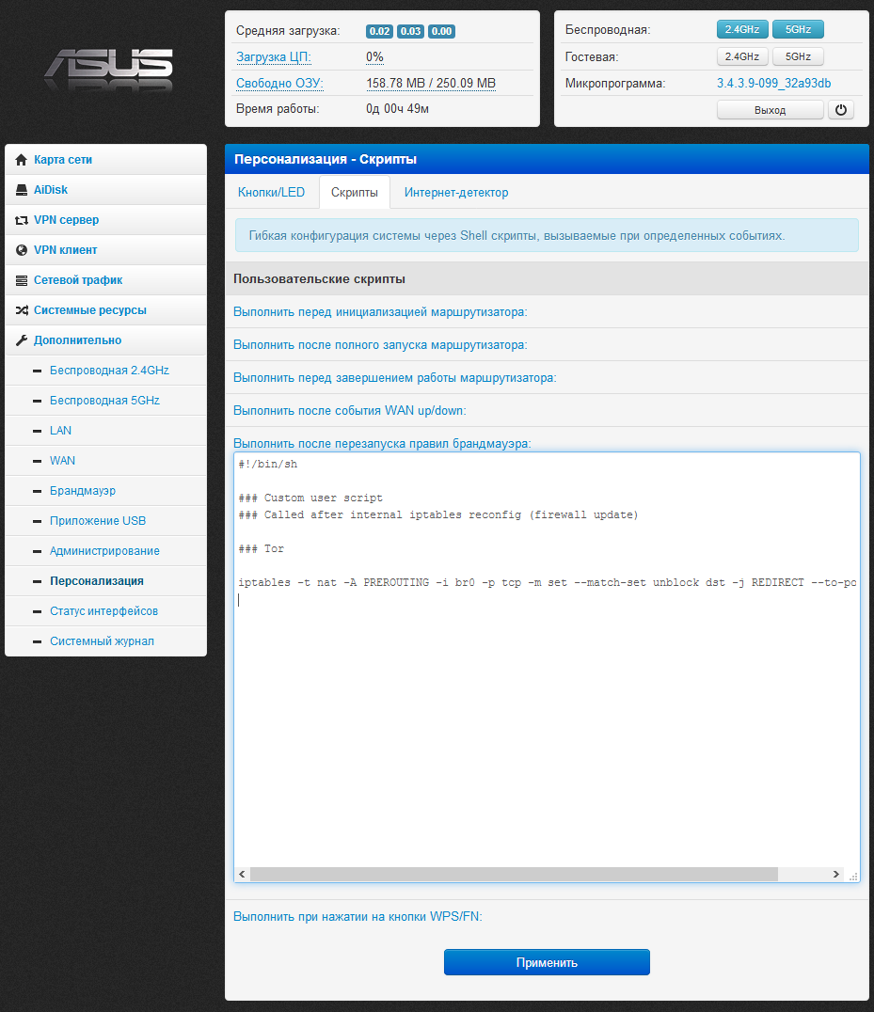Click the script editor horizontal scrollbar
The height and width of the screenshot is (1012, 874).
pos(514,874)
